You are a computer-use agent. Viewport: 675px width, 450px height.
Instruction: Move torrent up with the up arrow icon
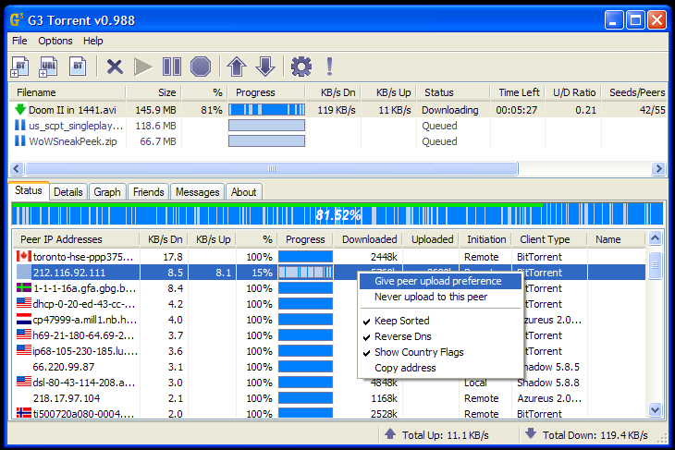237,66
